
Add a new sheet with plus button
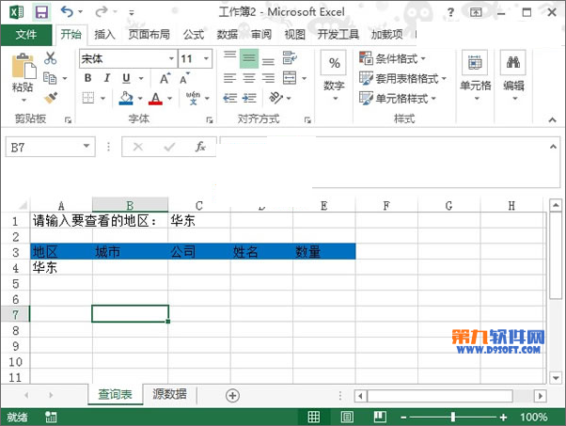point(232,396)
